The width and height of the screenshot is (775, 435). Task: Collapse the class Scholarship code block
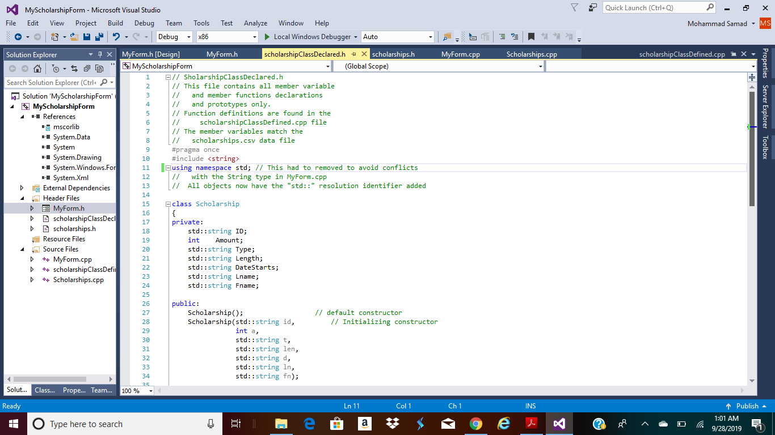tap(168, 204)
